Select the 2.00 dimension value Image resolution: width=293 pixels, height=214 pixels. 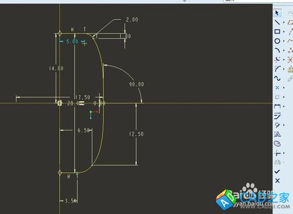click(x=132, y=20)
